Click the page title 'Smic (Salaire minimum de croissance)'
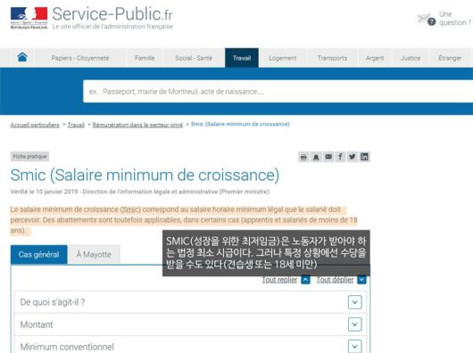Screen dimensions: 473x353 tap(145, 175)
